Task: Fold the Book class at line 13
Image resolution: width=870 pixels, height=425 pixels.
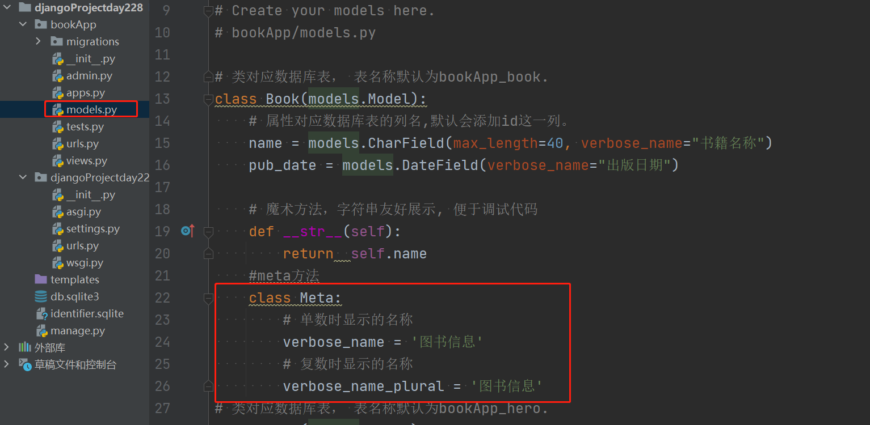Action: 208,99
